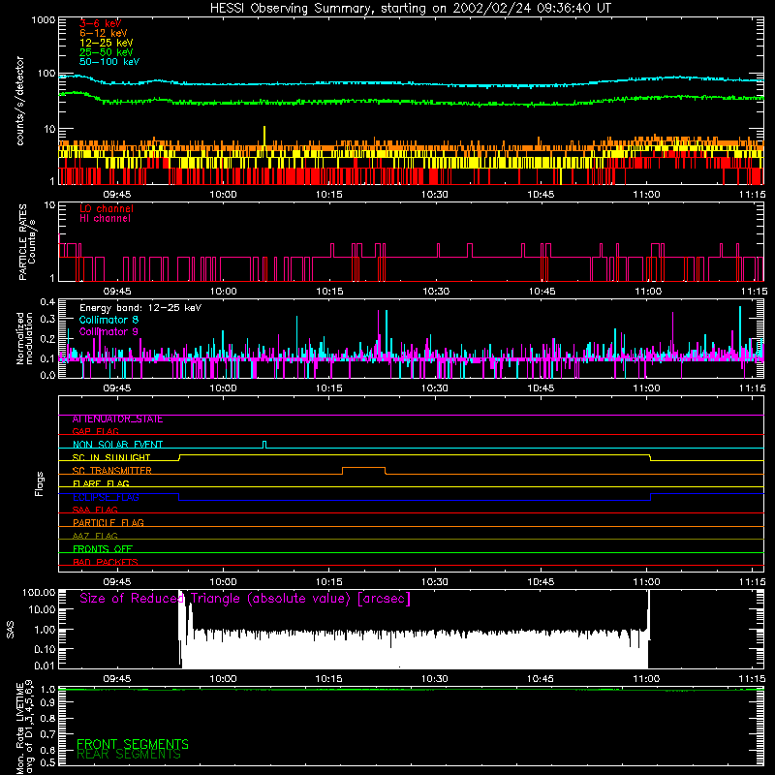775x775 pixels.
Task: Select the yellow 12-25 keV legend entry
Action: tap(107, 43)
